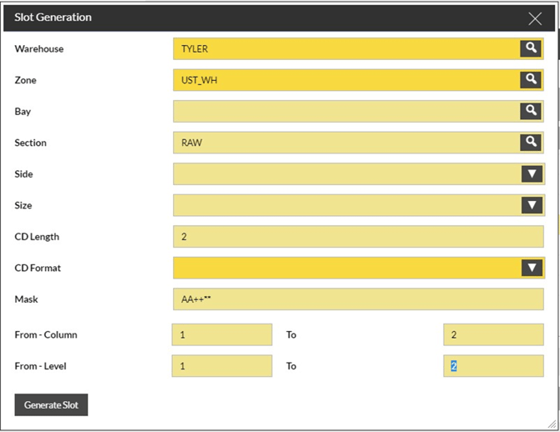Focus the empty Bay input field

(346, 111)
